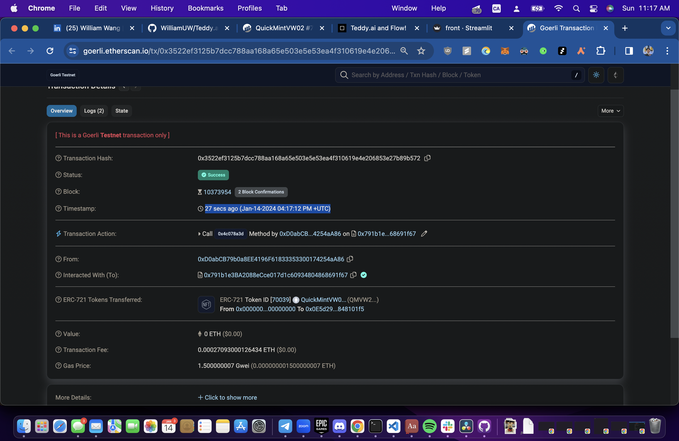Switch to the Logs (2) tab
This screenshot has height=441, width=679.
point(94,111)
